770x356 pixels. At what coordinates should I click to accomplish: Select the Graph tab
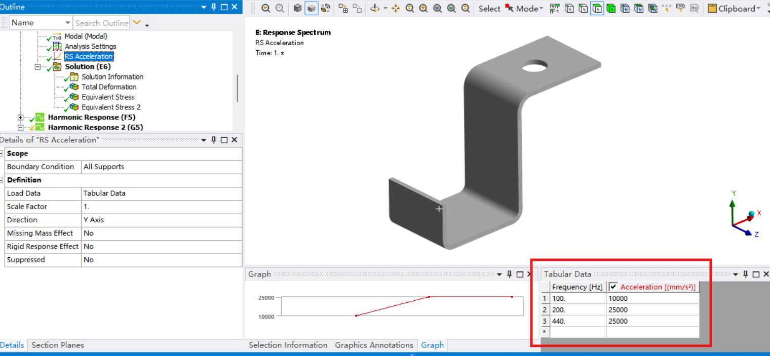point(433,345)
